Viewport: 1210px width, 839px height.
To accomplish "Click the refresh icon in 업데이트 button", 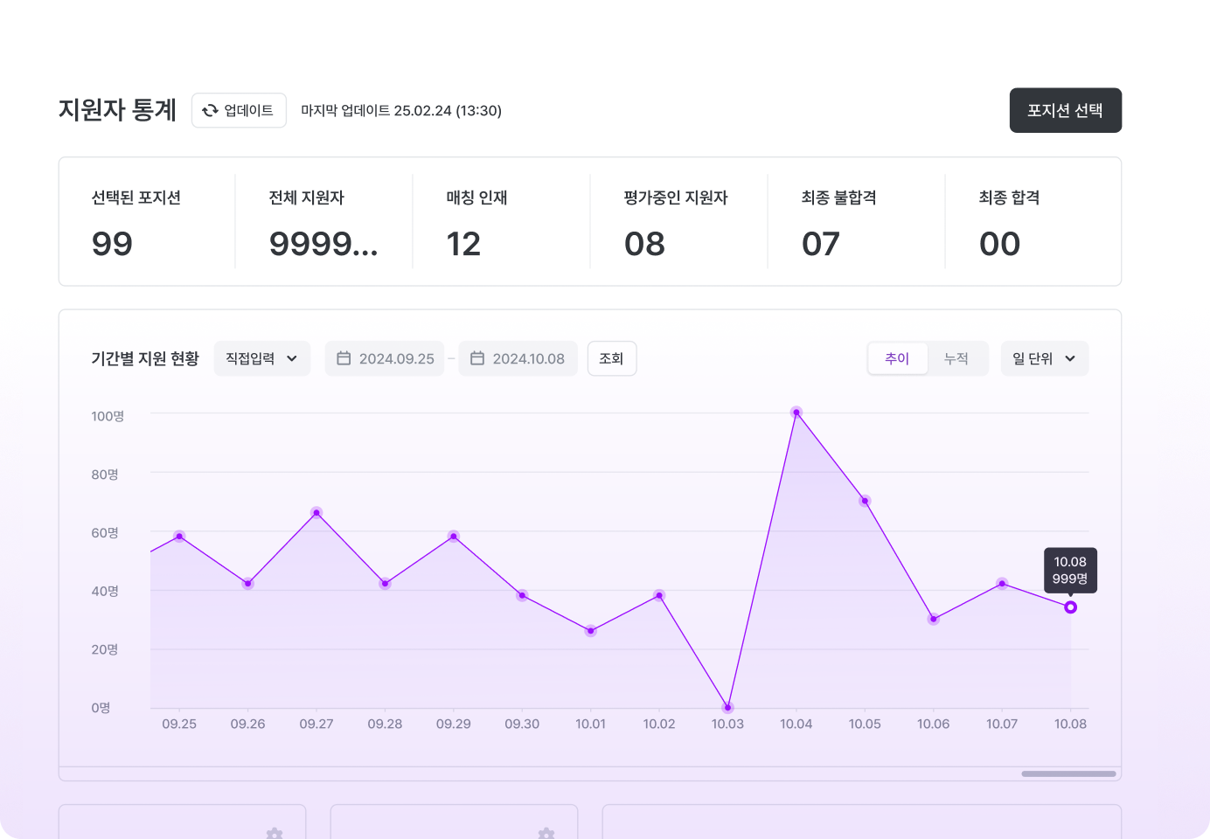I will click(x=210, y=110).
